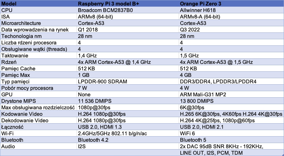Select the ARM Mali-G31 MP2 cell
Viewport: 284px width, 156px height.
[203, 94]
